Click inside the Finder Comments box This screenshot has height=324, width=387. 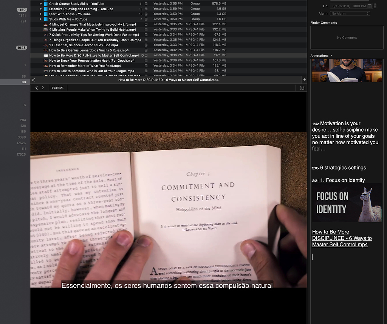[347, 37]
